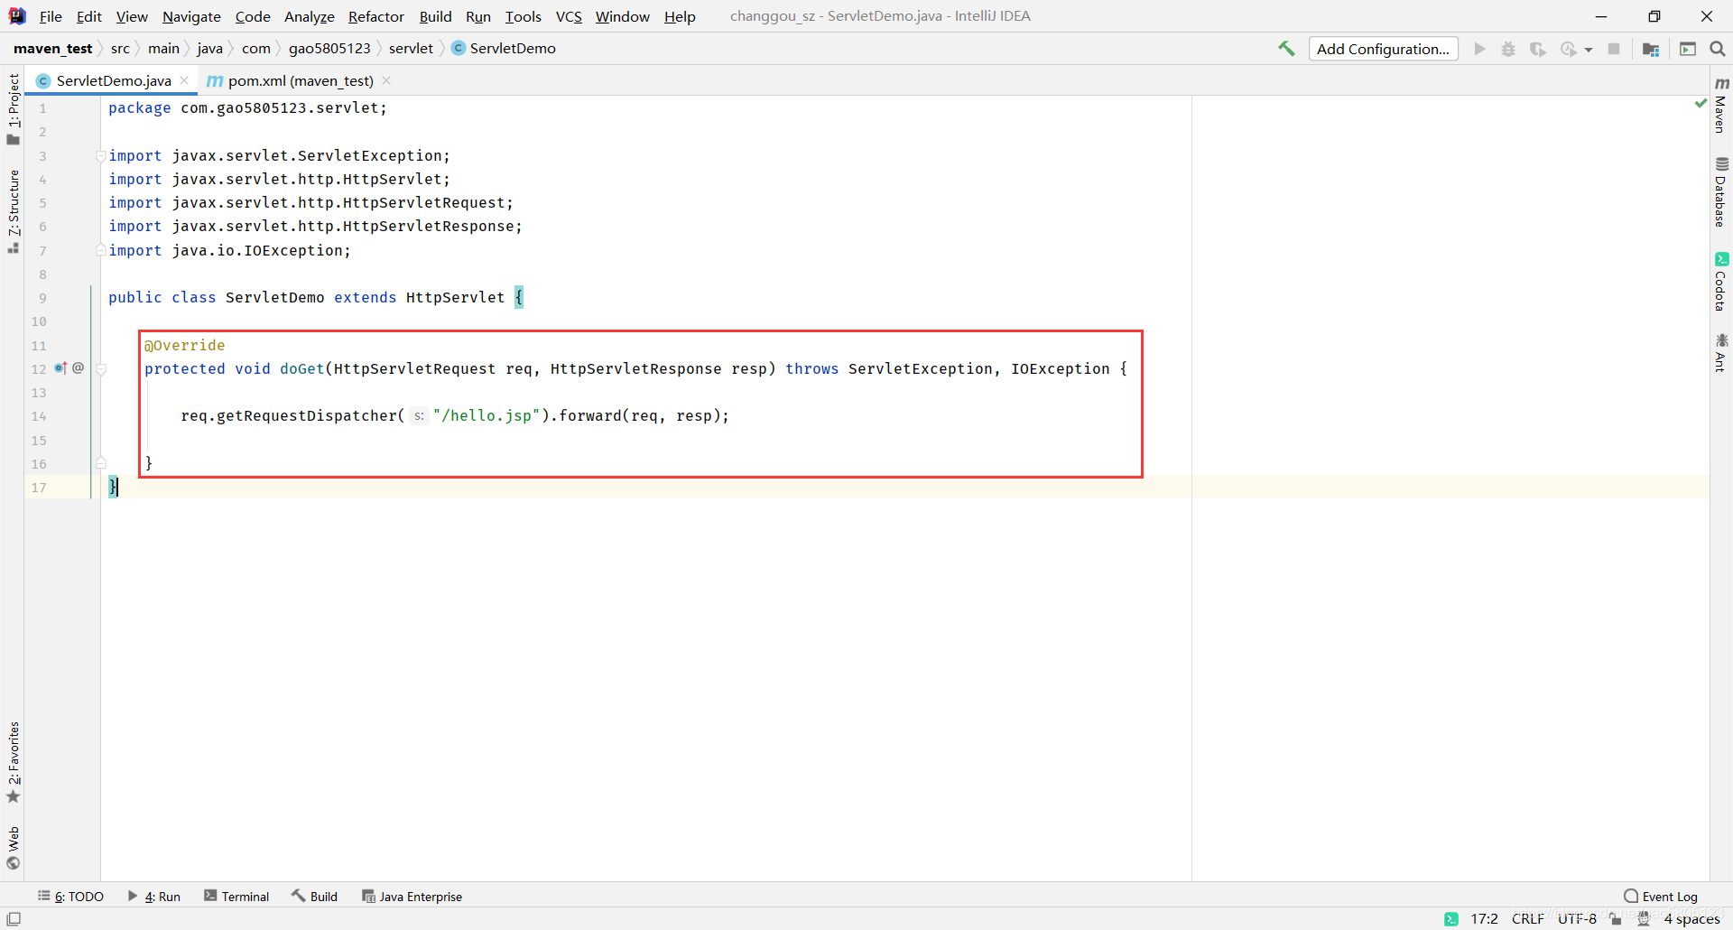
Task: Open the Tools menu
Action: click(x=523, y=16)
